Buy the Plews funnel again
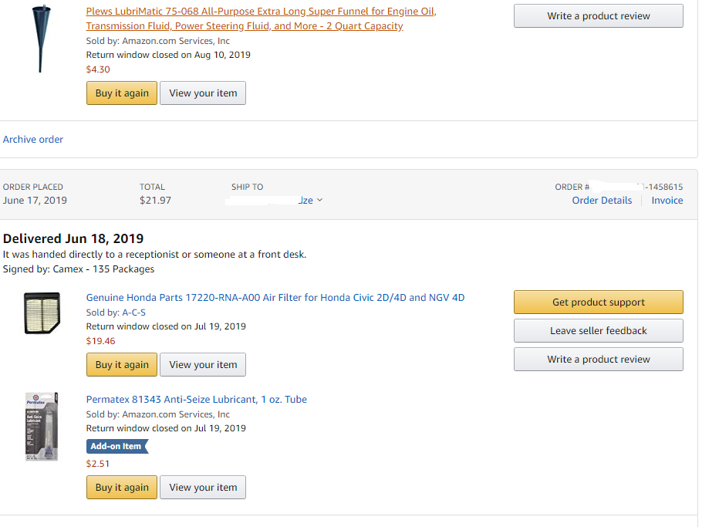The width and height of the screenshot is (719, 527). 122,93
